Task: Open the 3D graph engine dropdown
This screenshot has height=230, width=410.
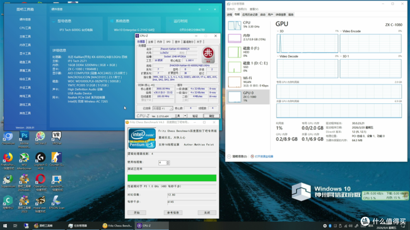Action: coord(278,31)
